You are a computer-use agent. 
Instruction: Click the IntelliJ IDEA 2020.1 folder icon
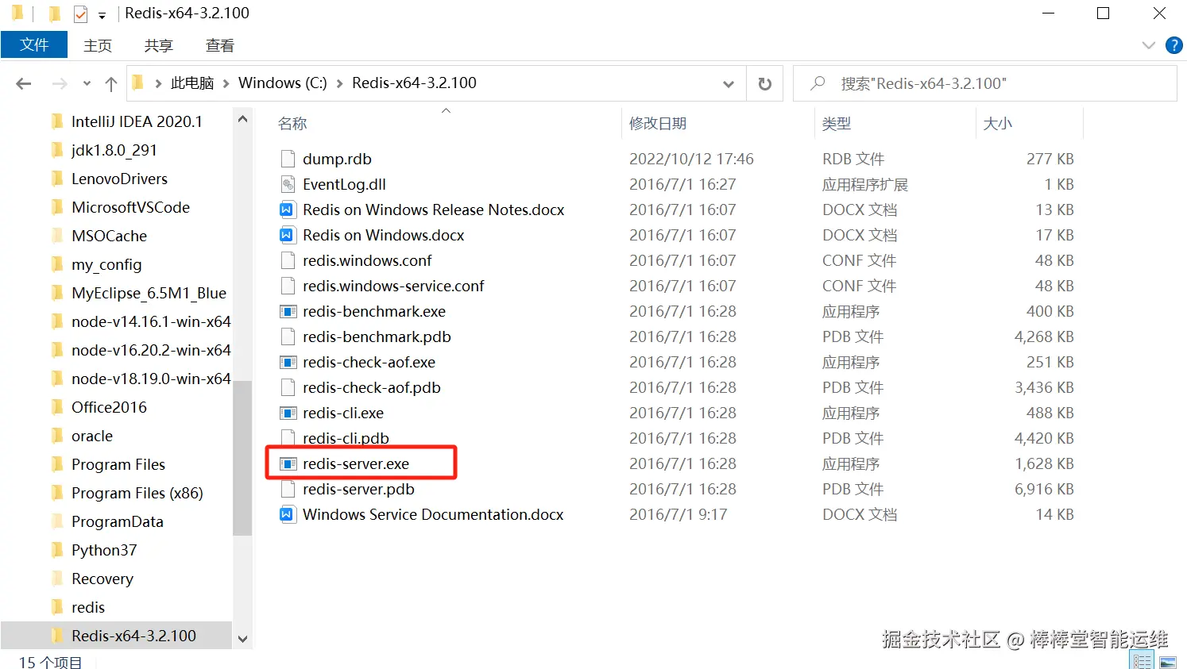[57, 121]
